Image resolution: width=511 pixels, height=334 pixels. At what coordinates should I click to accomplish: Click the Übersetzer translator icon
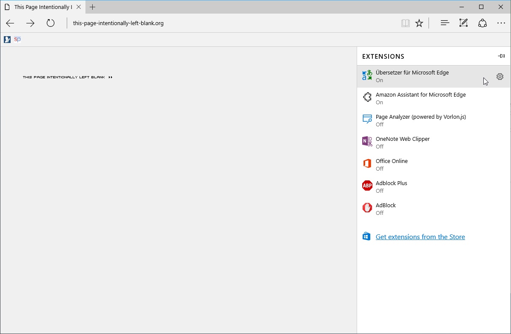point(367,75)
